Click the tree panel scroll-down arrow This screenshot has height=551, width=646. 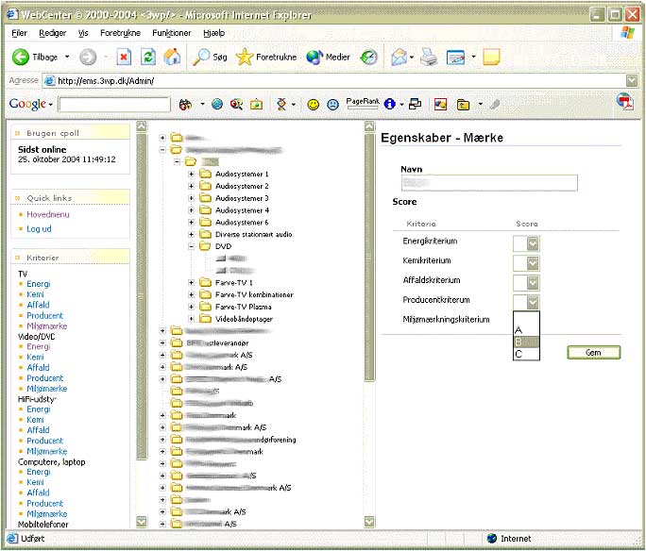pos(369,522)
